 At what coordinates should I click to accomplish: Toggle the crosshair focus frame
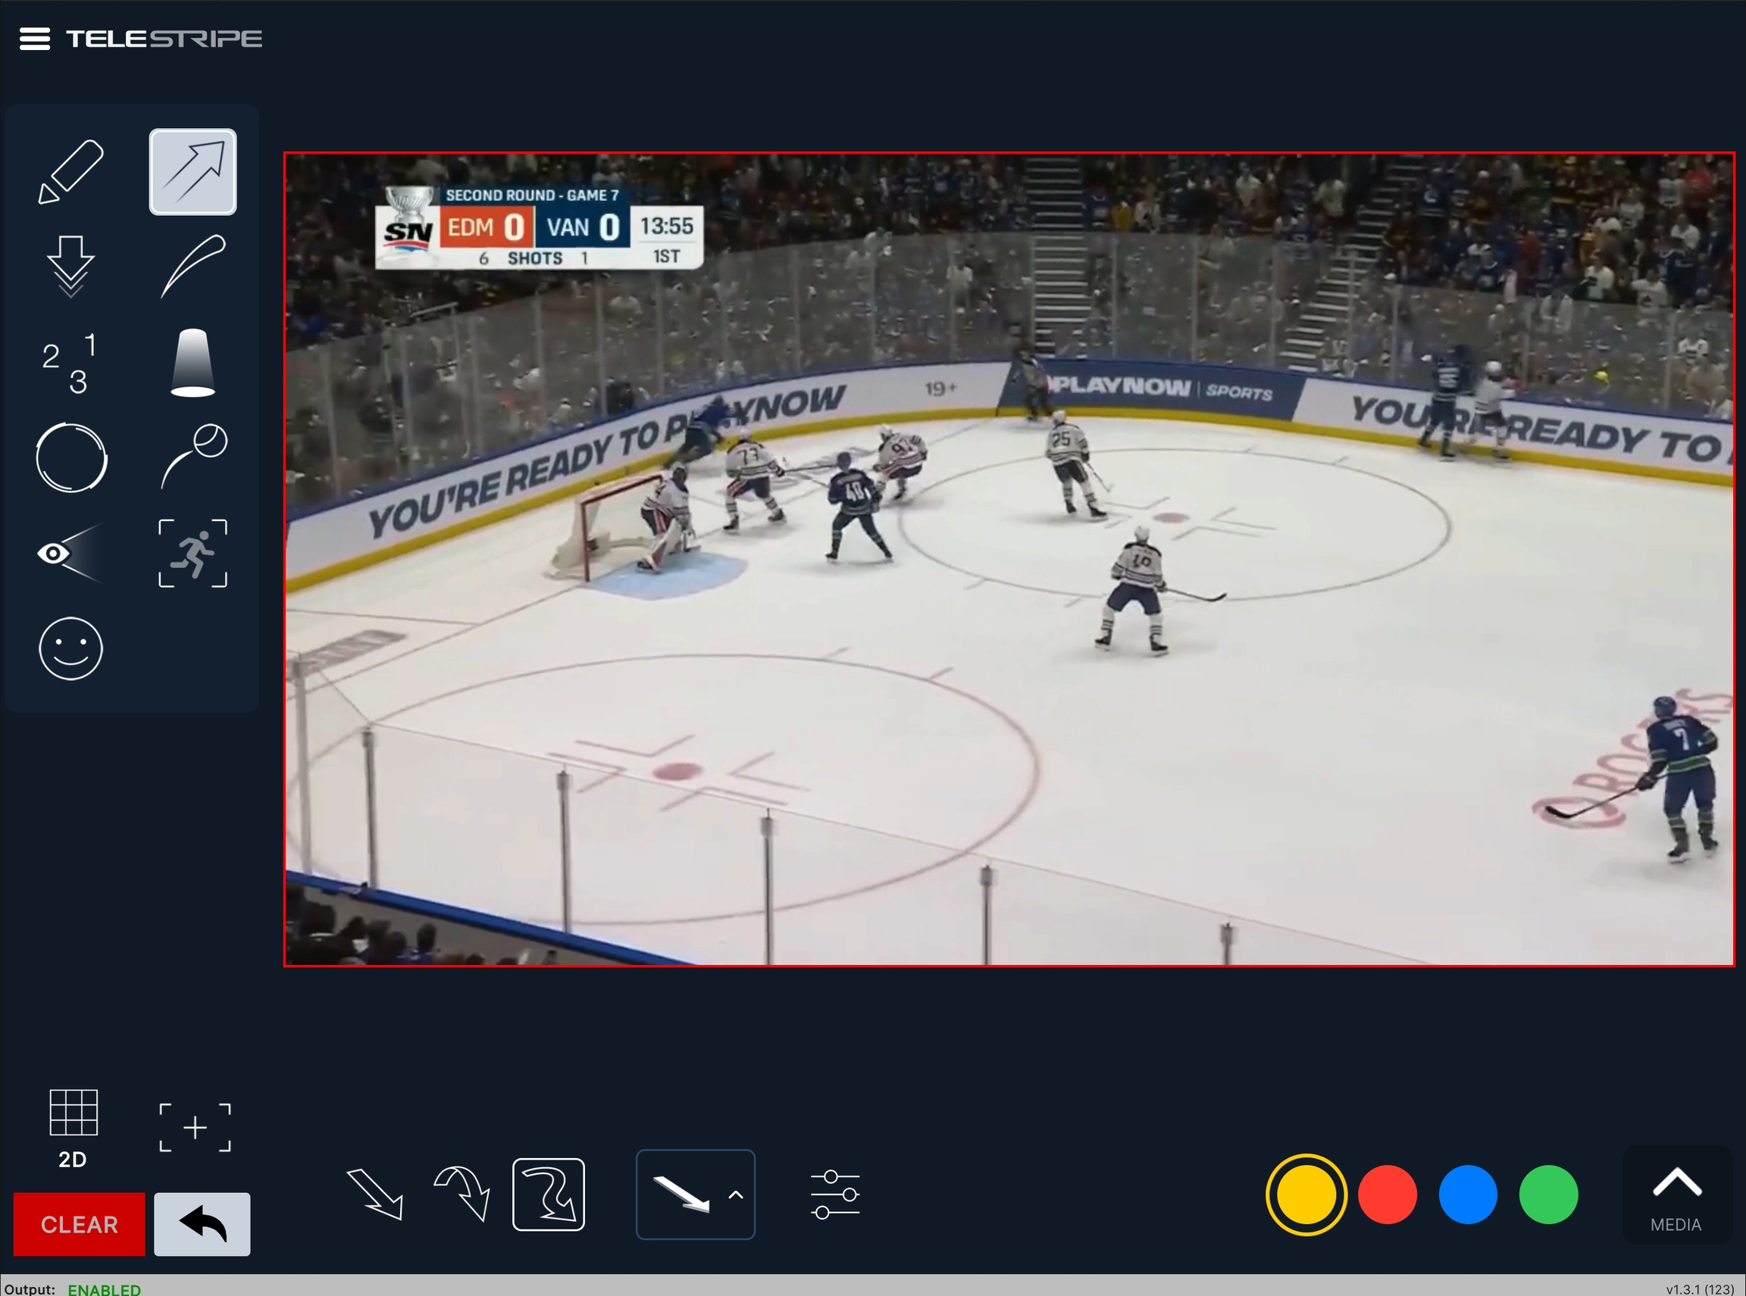195,1127
